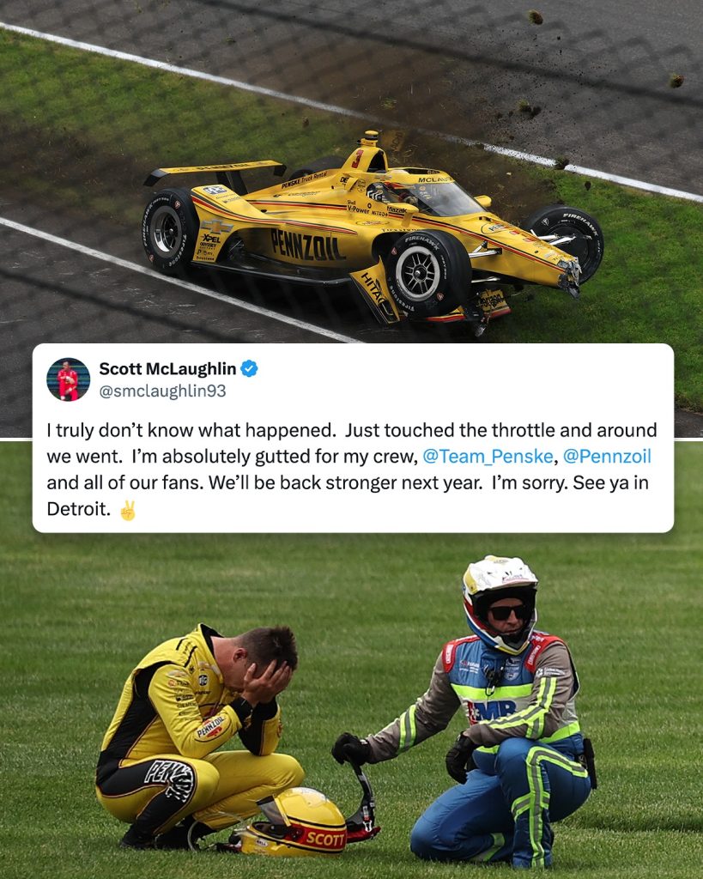
Task: Click the victory hand emoji after Detroit
Action: click(128, 510)
